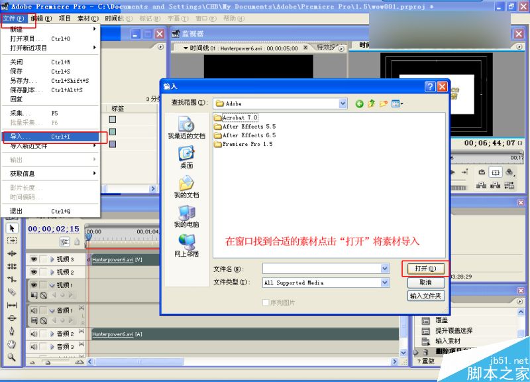Select the Razor tool
530x382 pixels.
point(12,292)
